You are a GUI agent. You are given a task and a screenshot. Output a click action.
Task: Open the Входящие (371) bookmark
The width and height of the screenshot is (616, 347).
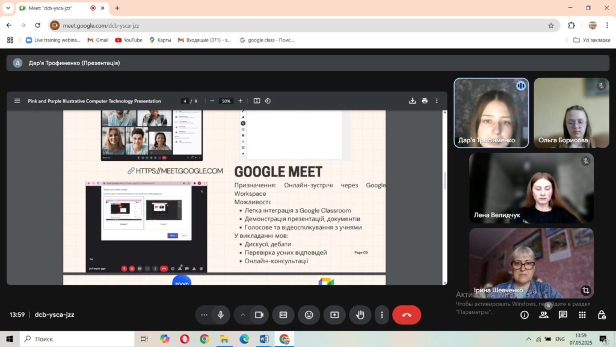coord(205,40)
